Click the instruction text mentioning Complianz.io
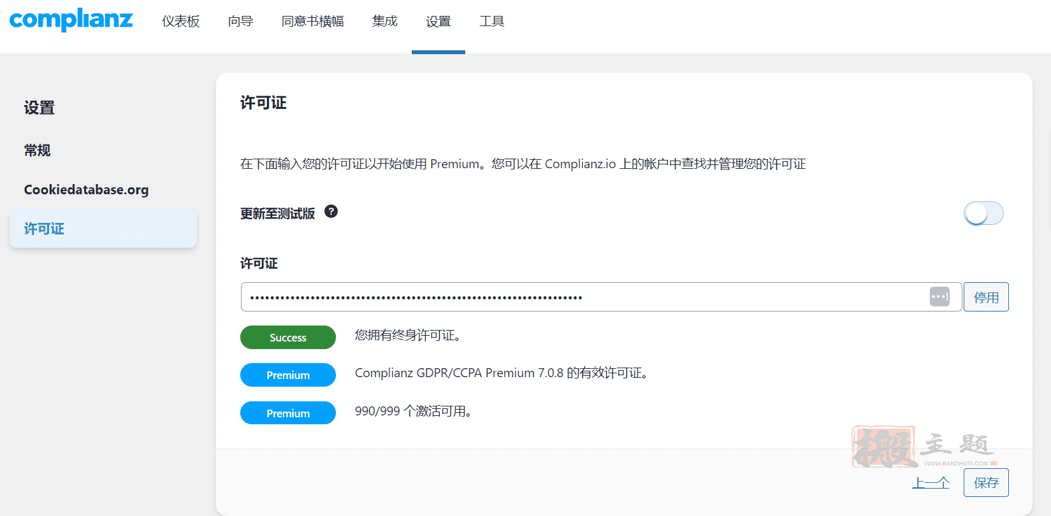This screenshot has width=1051, height=516. tap(523, 164)
